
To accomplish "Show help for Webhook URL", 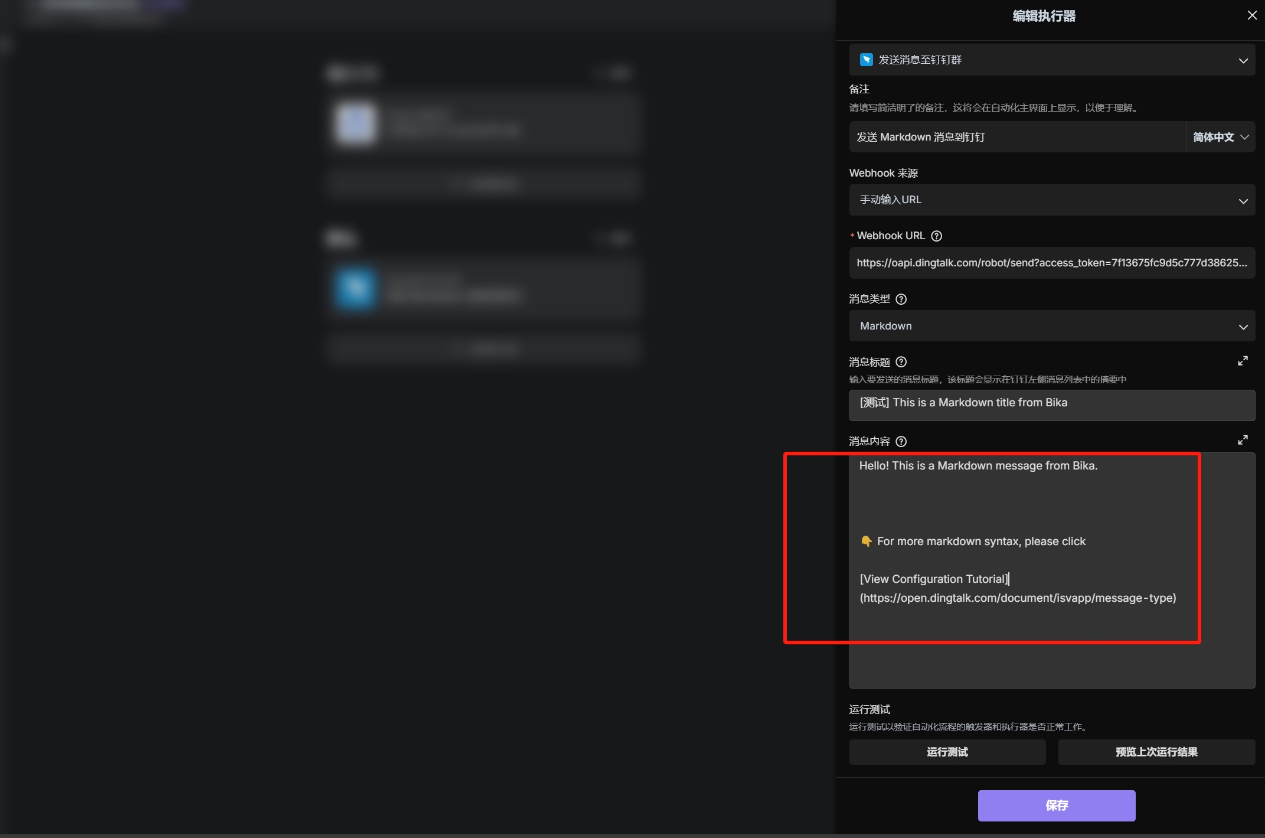I will [936, 236].
